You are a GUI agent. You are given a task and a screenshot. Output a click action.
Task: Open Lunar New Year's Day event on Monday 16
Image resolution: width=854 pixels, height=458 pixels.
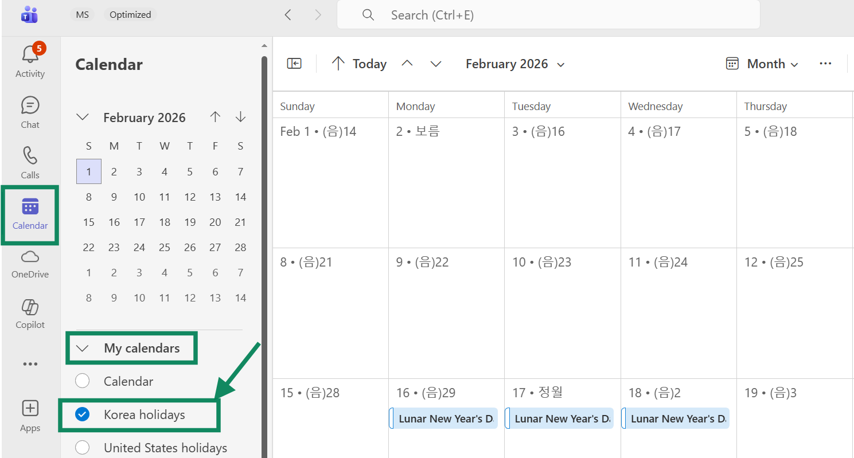(443, 418)
